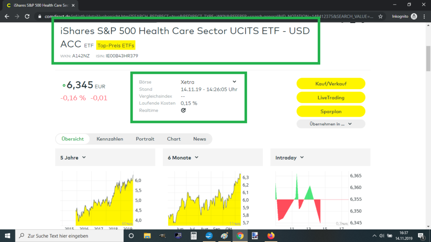Open the taskbar clock showing 16:37

pos(404,236)
